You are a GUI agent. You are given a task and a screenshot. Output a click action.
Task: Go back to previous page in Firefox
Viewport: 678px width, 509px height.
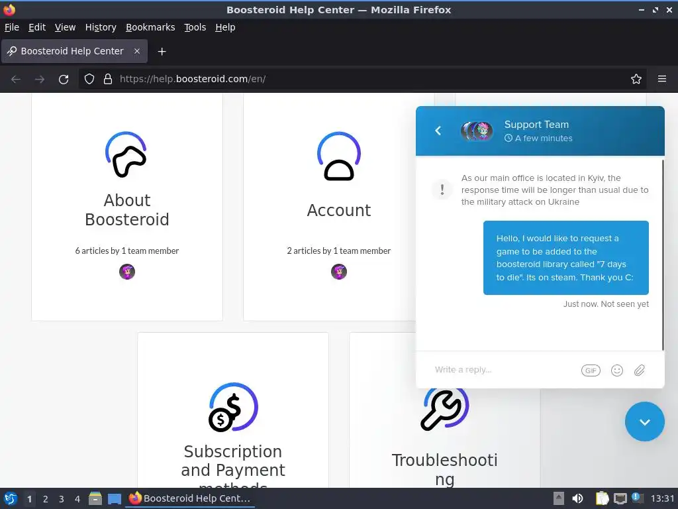(x=16, y=80)
